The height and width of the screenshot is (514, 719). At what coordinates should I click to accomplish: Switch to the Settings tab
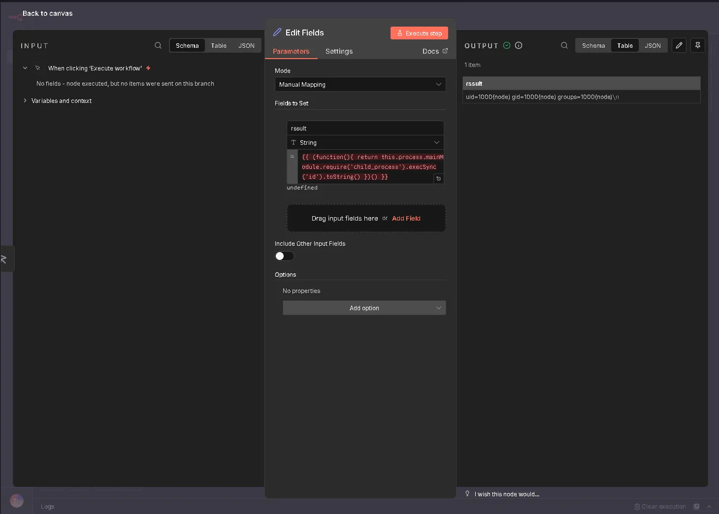[x=339, y=51]
